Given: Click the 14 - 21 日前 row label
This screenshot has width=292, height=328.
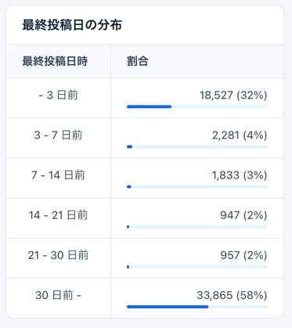Looking at the screenshot, I should click(58, 215).
